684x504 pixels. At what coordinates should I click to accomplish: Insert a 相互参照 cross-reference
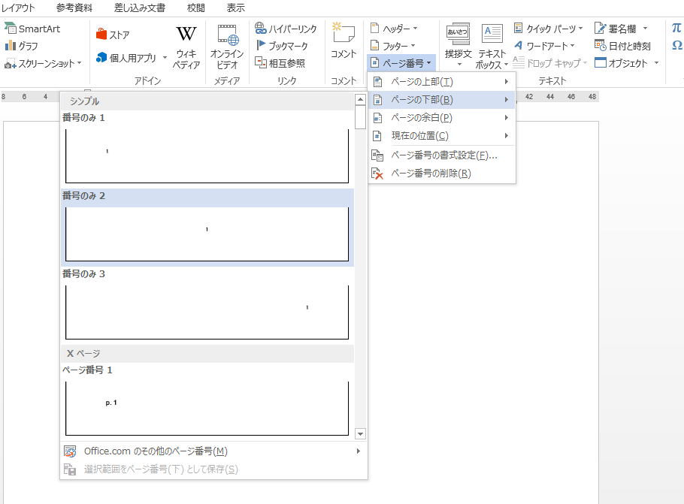click(280, 63)
